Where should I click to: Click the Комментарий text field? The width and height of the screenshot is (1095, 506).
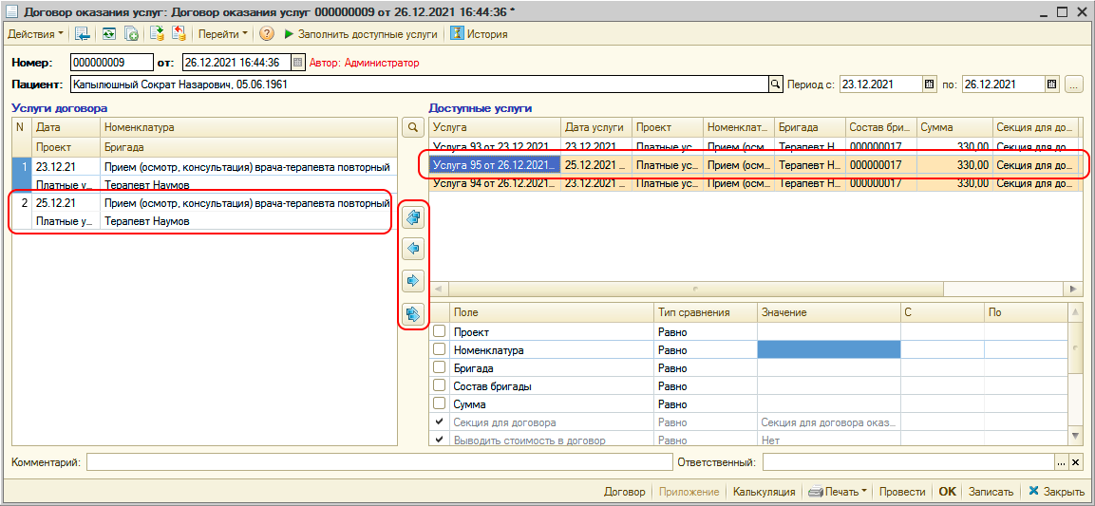pos(378,462)
